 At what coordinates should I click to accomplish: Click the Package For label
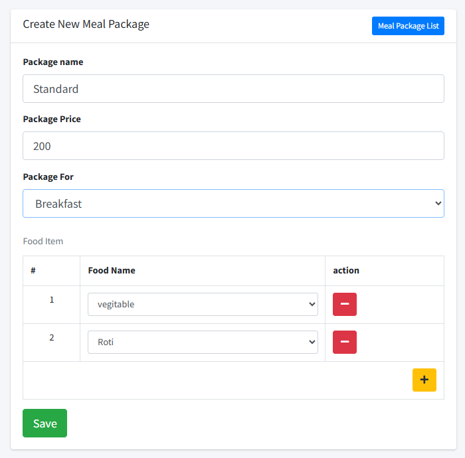(x=48, y=177)
